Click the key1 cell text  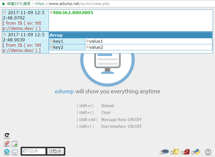(58, 41)
